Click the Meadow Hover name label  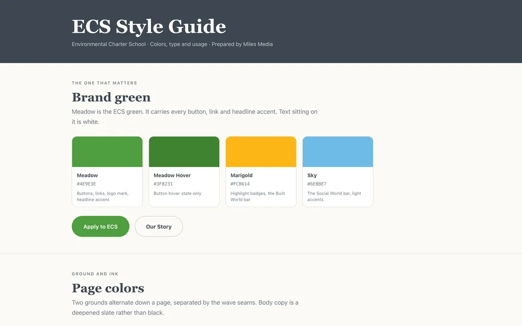(172, 175)
